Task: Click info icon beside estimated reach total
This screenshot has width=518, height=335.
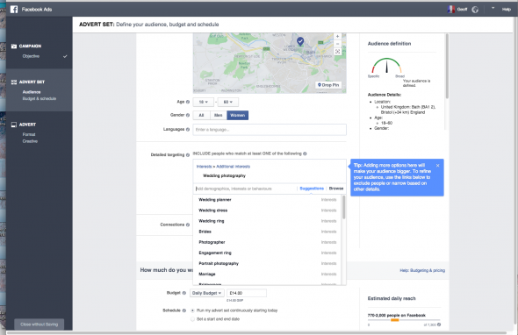Action: [x=439, y=324]
